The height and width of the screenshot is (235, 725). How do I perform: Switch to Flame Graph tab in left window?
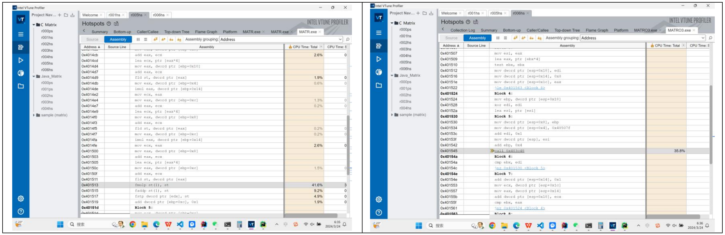point(206,32)
